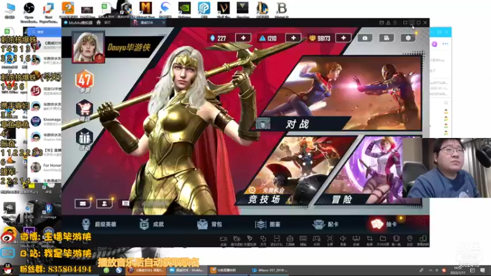
Task: Open the 抽卡 card draw tab
Action: 384,224
